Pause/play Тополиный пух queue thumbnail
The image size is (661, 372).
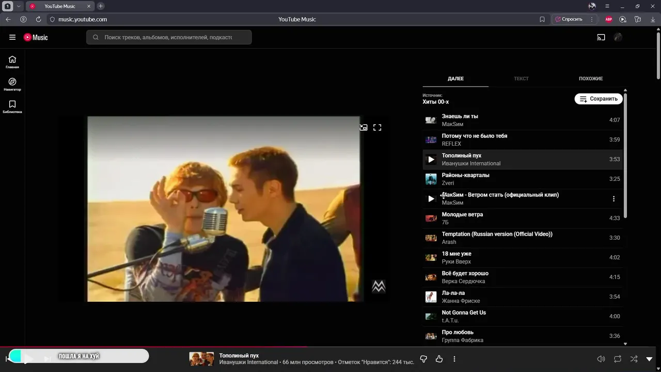pos(431,159)
